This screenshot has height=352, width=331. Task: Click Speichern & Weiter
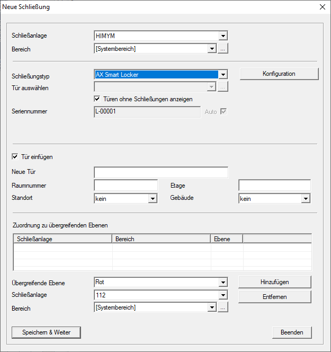(x=47, y=332)
